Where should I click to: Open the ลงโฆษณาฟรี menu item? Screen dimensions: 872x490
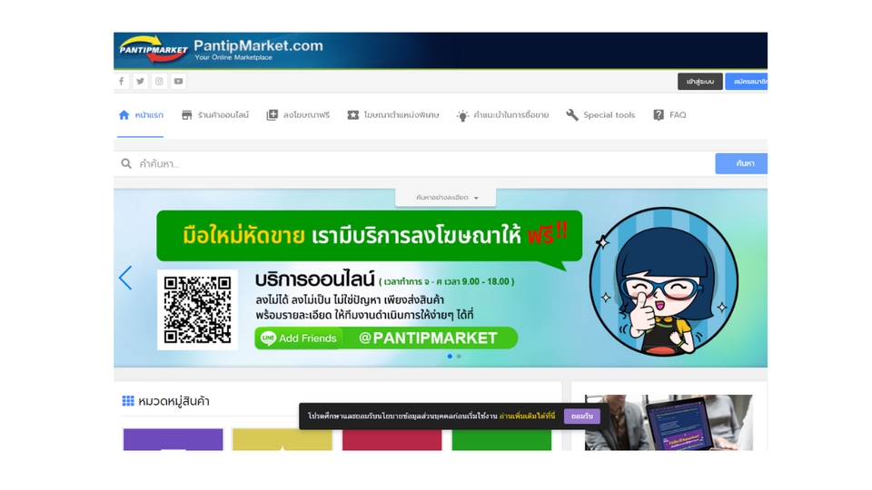(298, 115)
